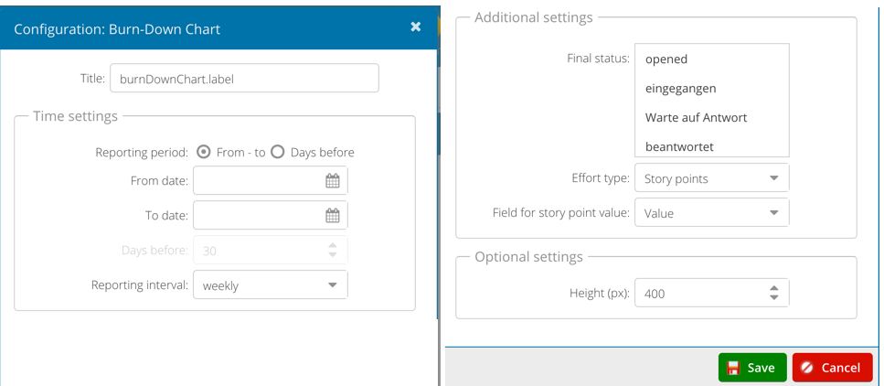Screen dimensions: 884x386
Task: Click the Height (px) number field
Action: (x=699, y=293)
